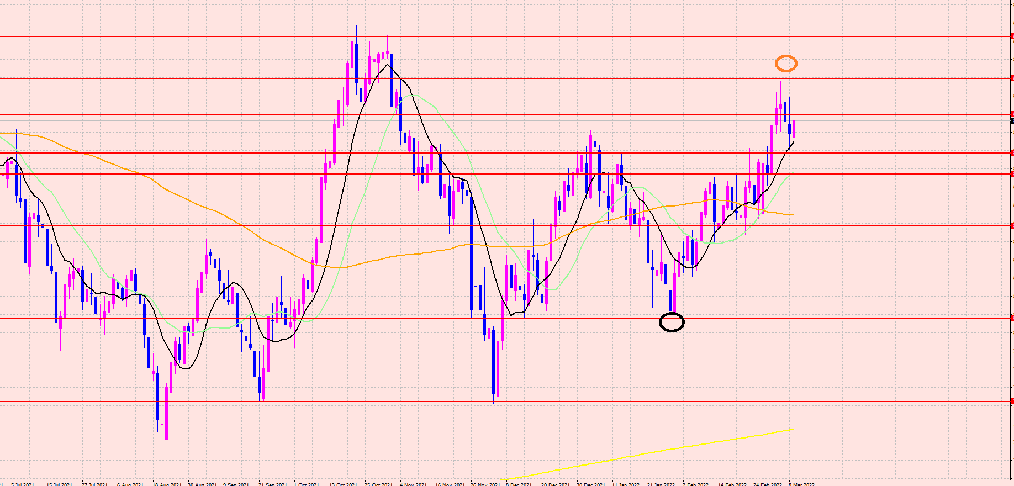Click the '5 Jul 2021' date label
This screenshot has width=1014, height=486.
pos(23,484)
